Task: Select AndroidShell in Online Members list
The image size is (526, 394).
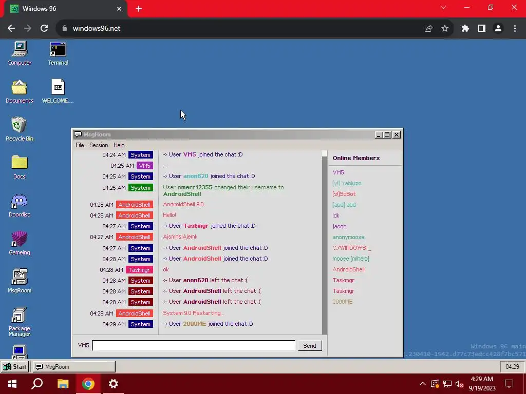Action: click(x=349, y=269)
